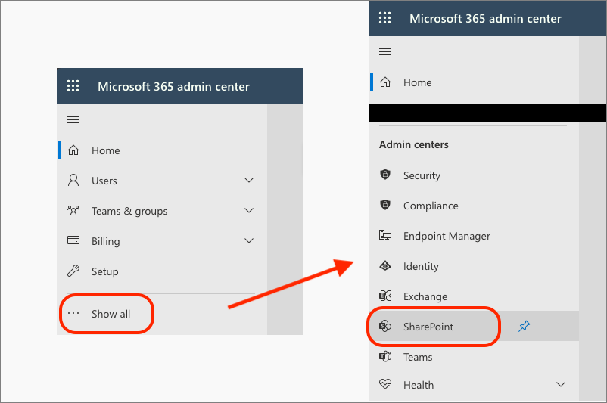Click the Exchange icon

385,296
